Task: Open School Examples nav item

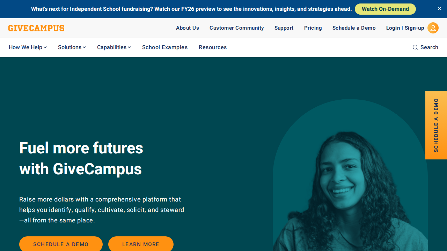Action: pos(165,47)
